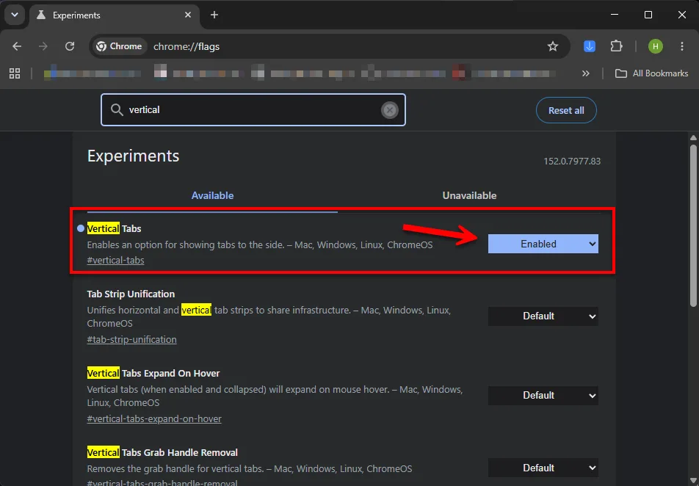Open Vertical Tabs Grab Handle Removal dropdown
The width and height of the screenshot is (699, 486).
point(543,468)
